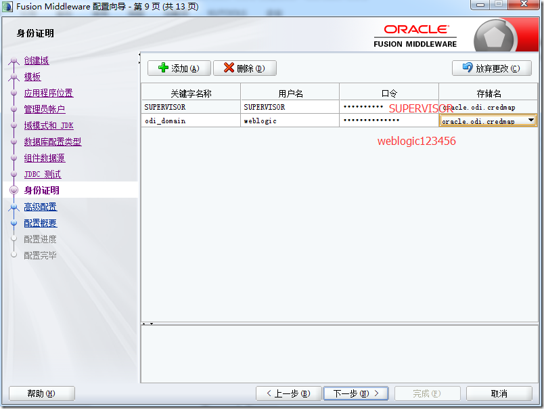The height and width of the screenshot is (409, 544).
Task: Click the green plus Add icon
Action: click(x=163, y=68)
